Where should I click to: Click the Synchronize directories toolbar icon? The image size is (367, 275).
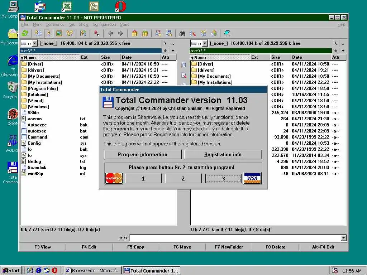203,33
